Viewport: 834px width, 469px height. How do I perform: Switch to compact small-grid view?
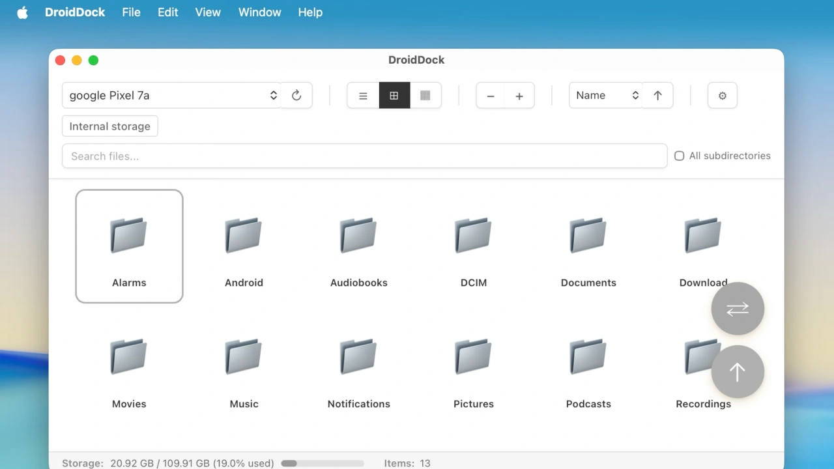click(x=425, y=95)
